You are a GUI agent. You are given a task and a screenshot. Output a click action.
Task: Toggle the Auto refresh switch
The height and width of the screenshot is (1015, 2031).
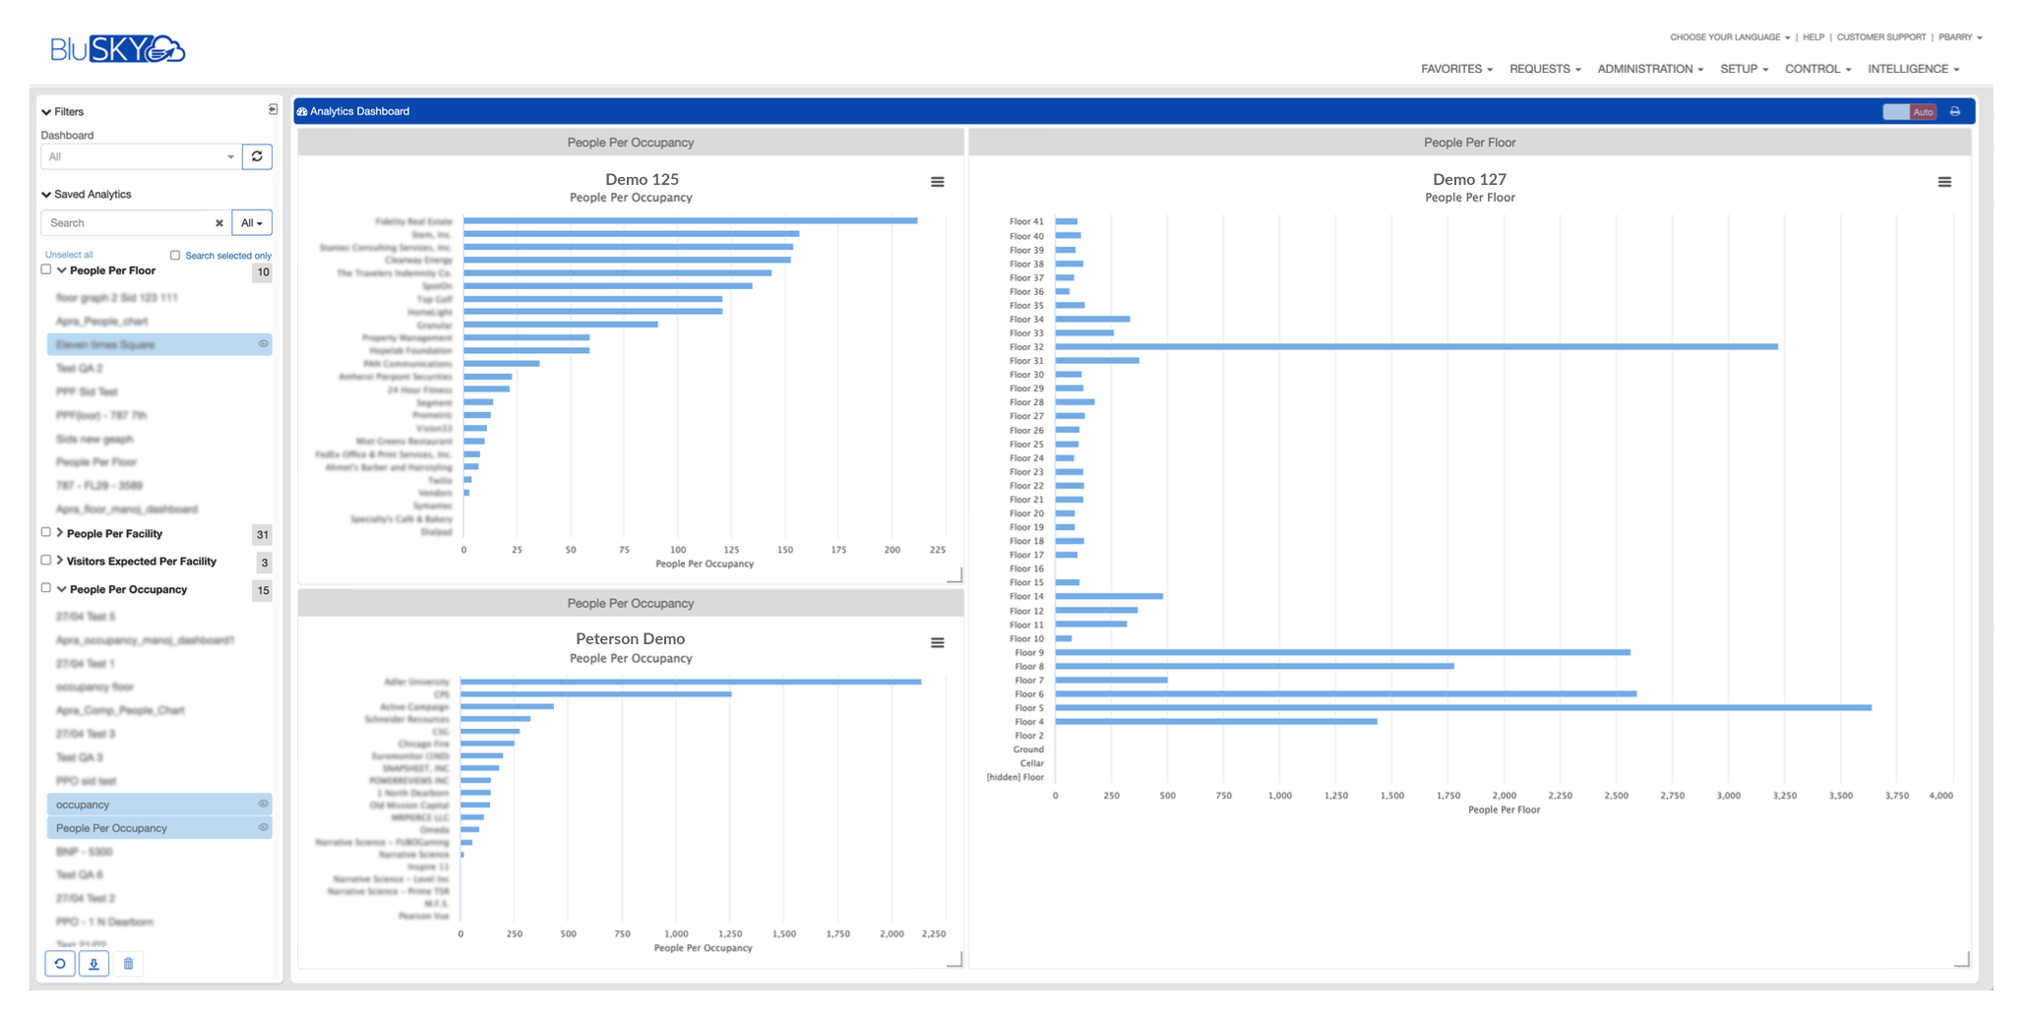click(1908, 112)
